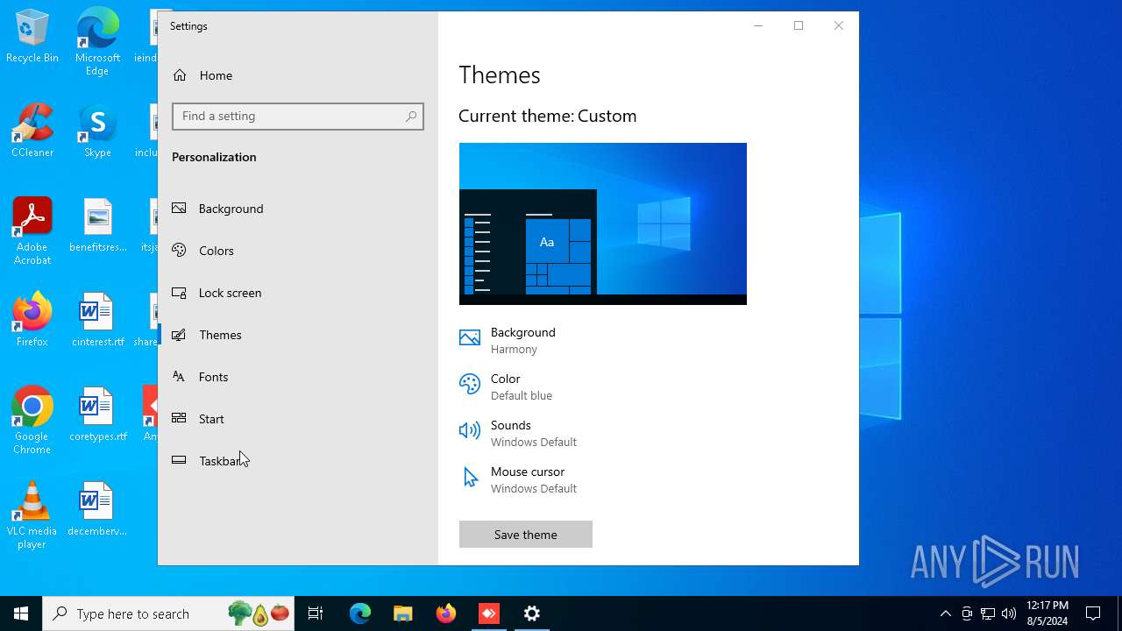Click the Settings gear taskbar button
The width and height of the screenshot is (1122, 631).
(x=532, y=613)
